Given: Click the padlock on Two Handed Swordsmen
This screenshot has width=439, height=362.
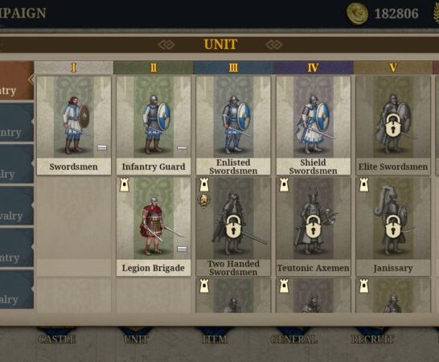Looking at the screenshot, I should [233, 227].
